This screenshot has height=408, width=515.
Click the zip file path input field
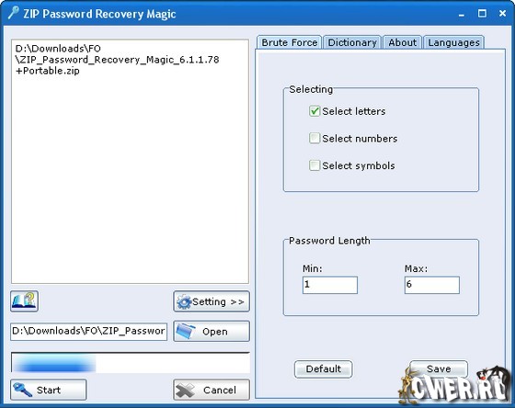click(88, 332)
